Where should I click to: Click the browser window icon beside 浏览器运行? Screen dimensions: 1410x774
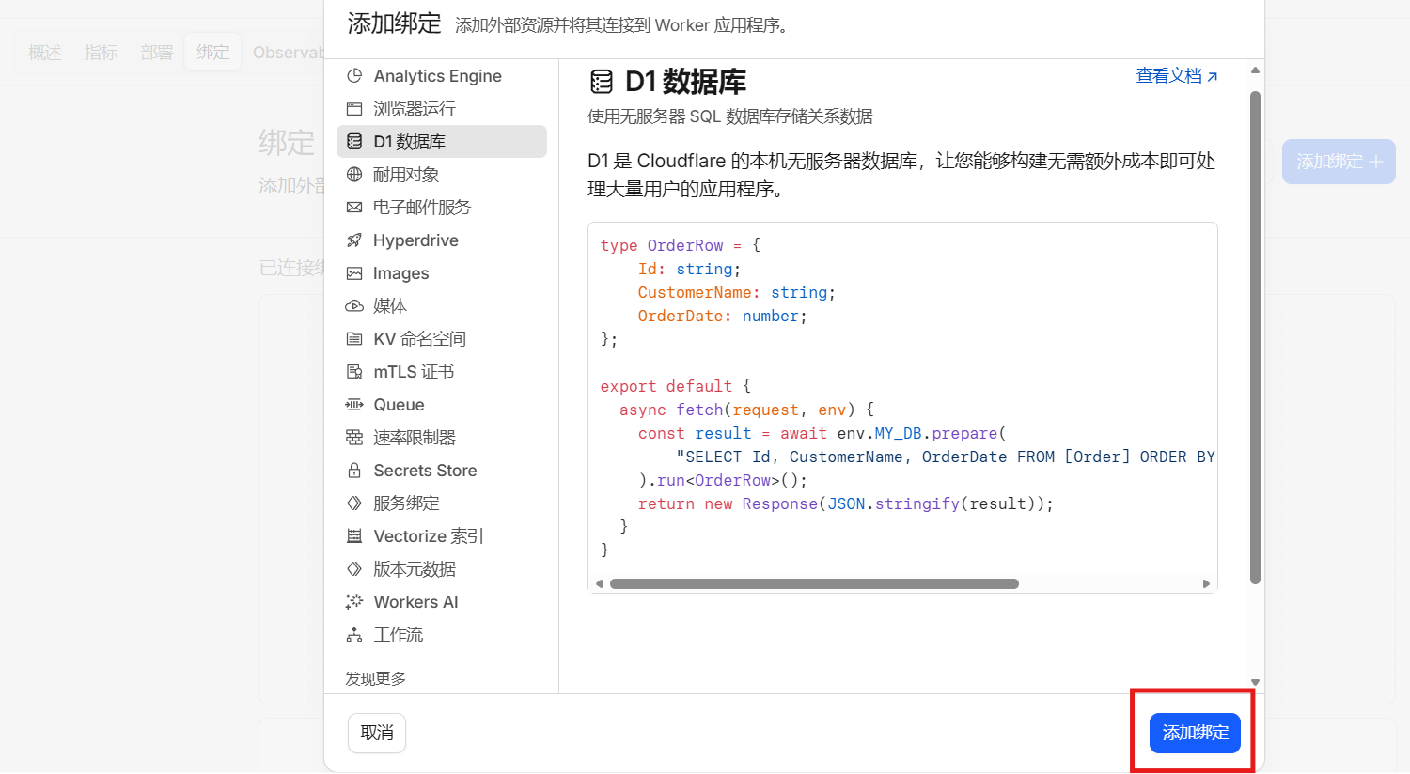pos(354,109)
